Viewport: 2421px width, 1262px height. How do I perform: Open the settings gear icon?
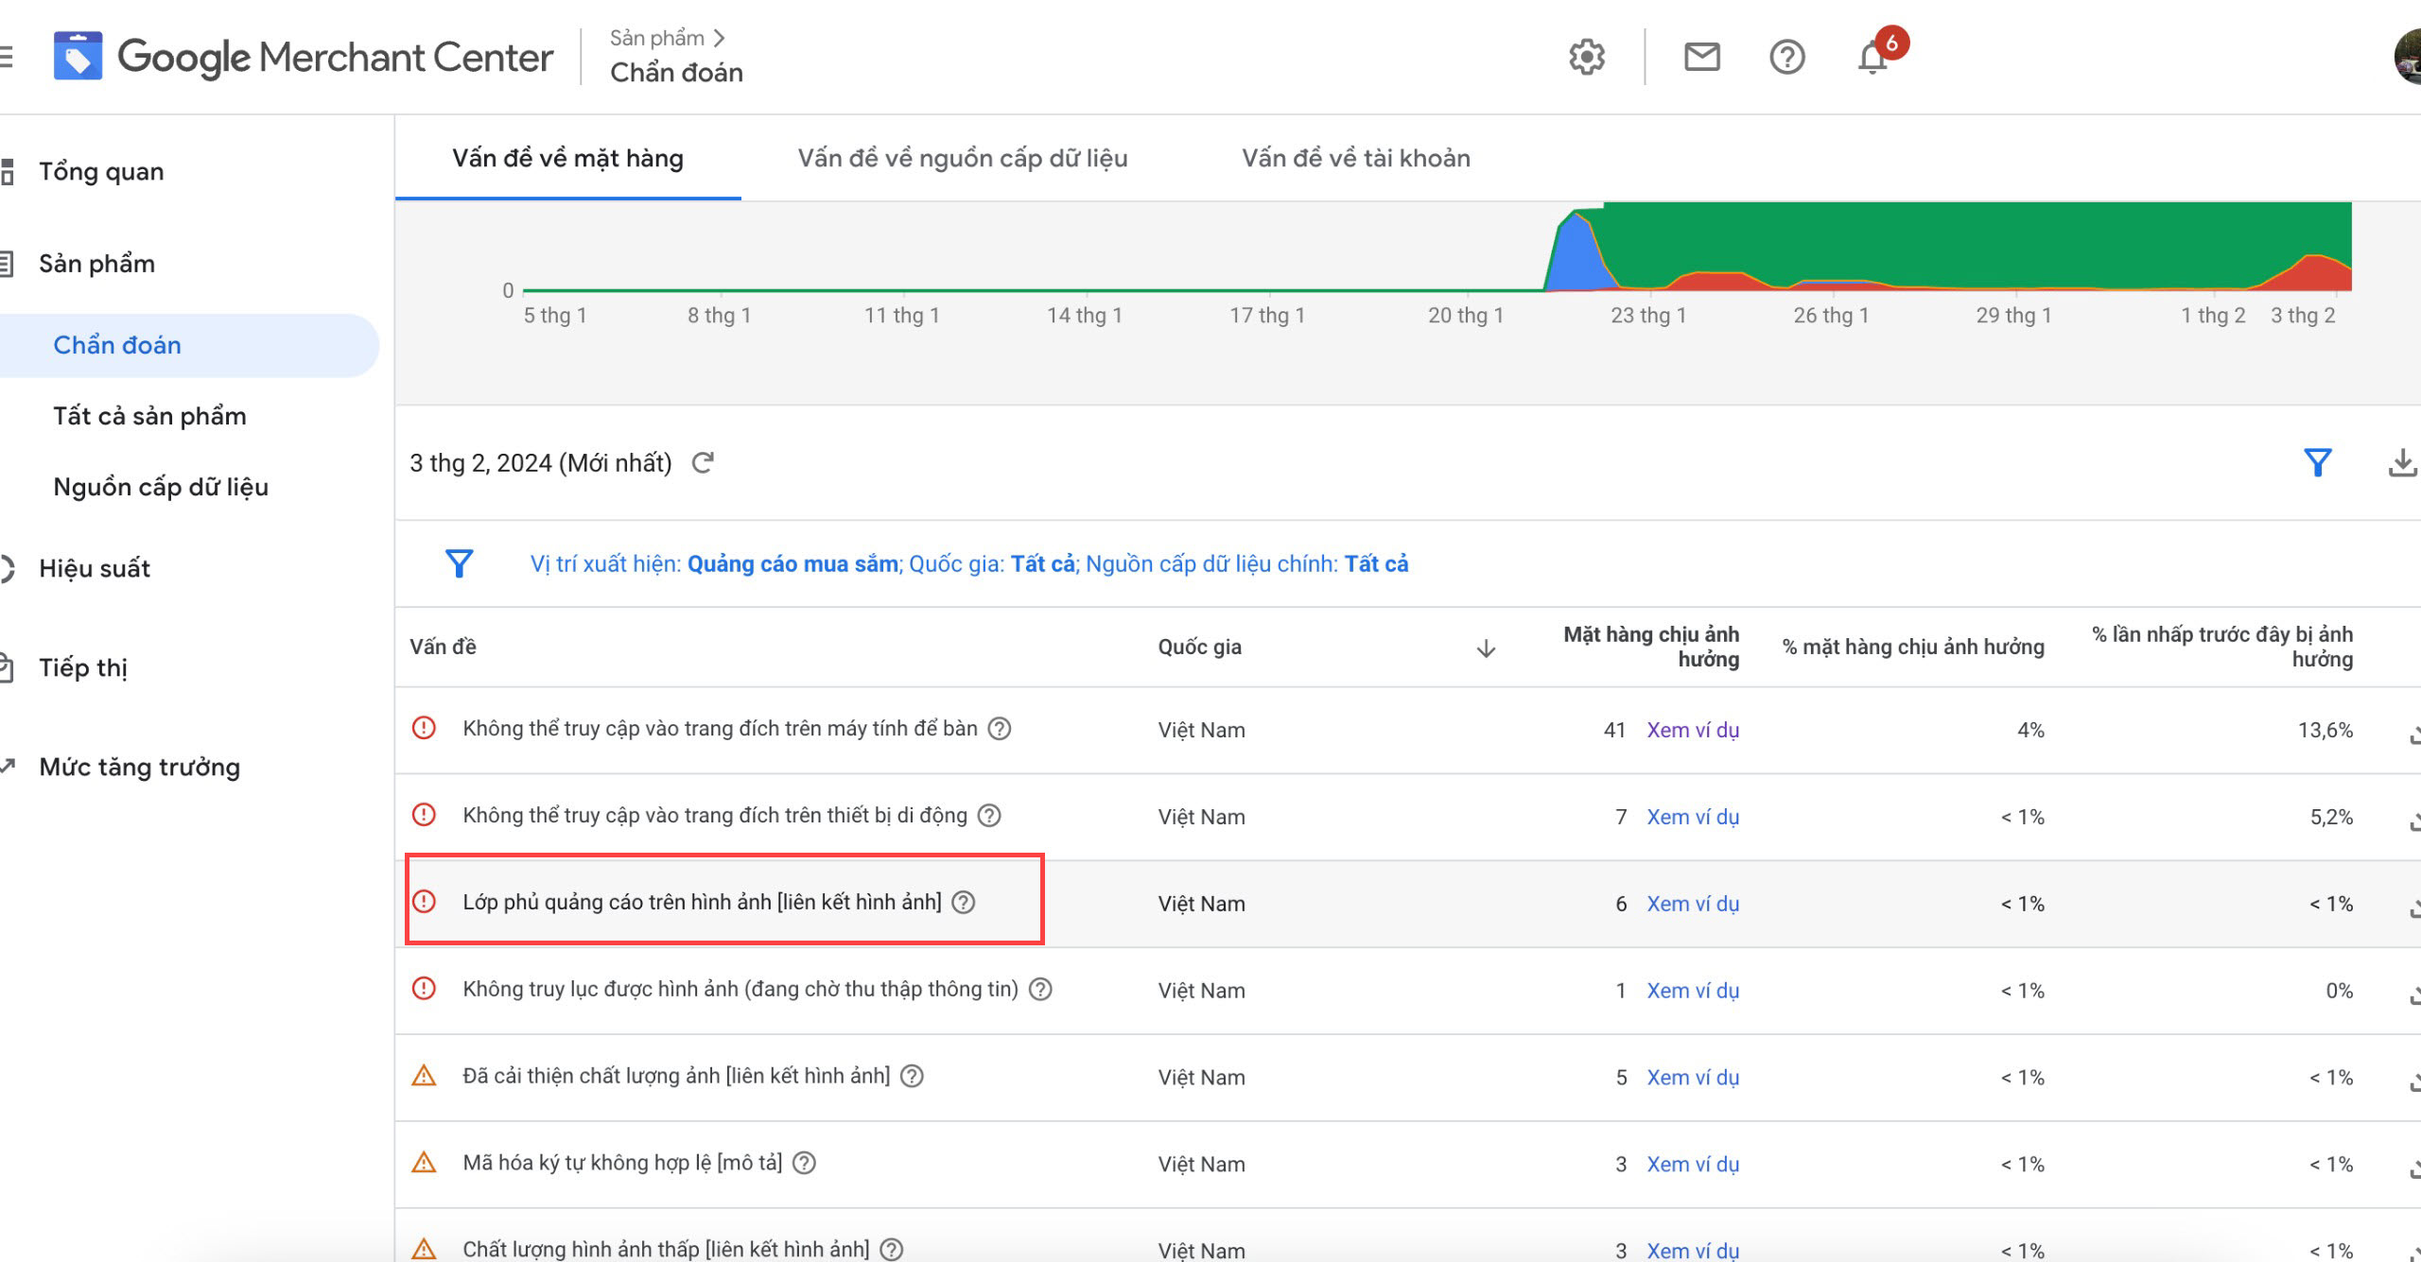[1586, 58]
